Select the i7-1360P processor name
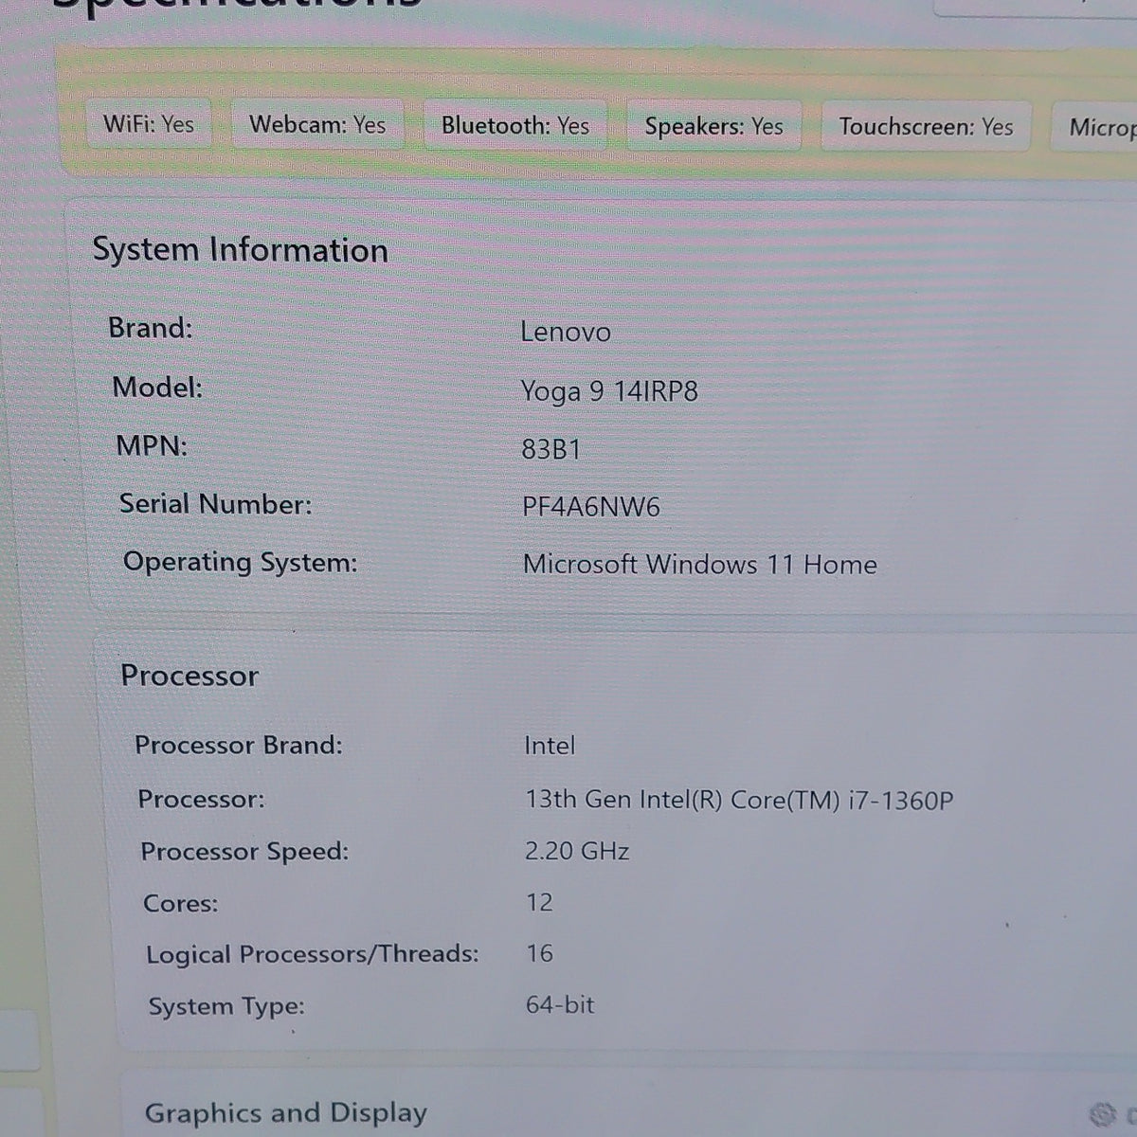This screenshot has width=1137, height=1137. (x=740, y=800)
